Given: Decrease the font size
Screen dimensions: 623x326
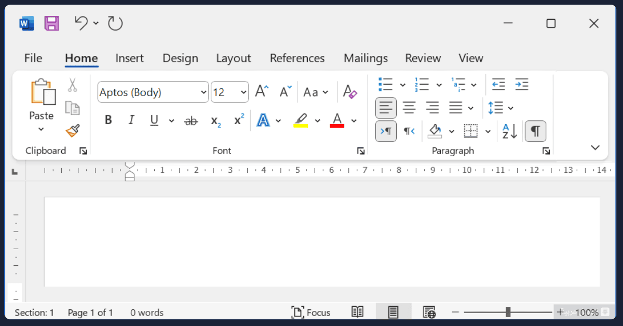Looking at the screenshot, I should pyautogui.click(x=286, y=92).
